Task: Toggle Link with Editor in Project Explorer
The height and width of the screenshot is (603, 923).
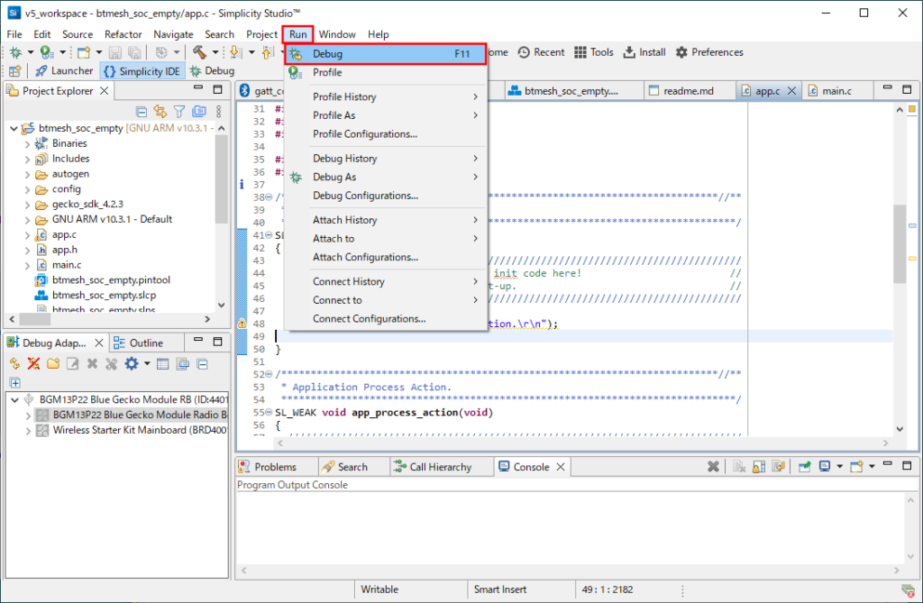Action: [x=160, y=112]
